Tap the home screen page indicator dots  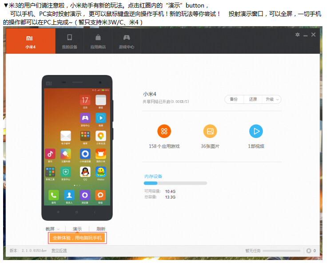click(77, 185)
